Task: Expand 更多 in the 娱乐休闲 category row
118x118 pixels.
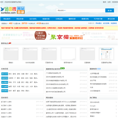Action: pos(36,74)
